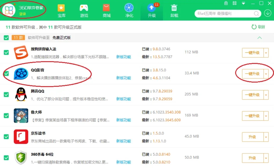Open the 商城 mall section
Image resolution: width=274 pixels, height=168 pixels.
click(x=106, y=11)
